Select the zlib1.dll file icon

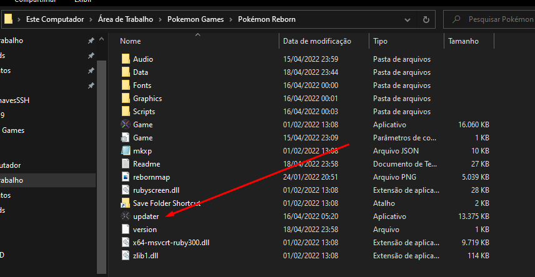coord(126,256)
